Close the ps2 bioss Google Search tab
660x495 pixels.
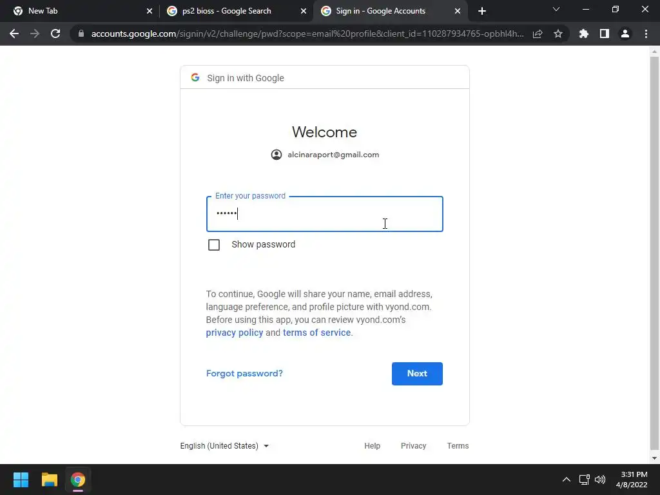click(x=304, y=11)
